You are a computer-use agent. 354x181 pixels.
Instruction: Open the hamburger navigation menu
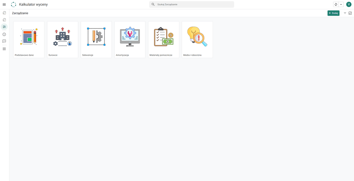click(4, 4)
